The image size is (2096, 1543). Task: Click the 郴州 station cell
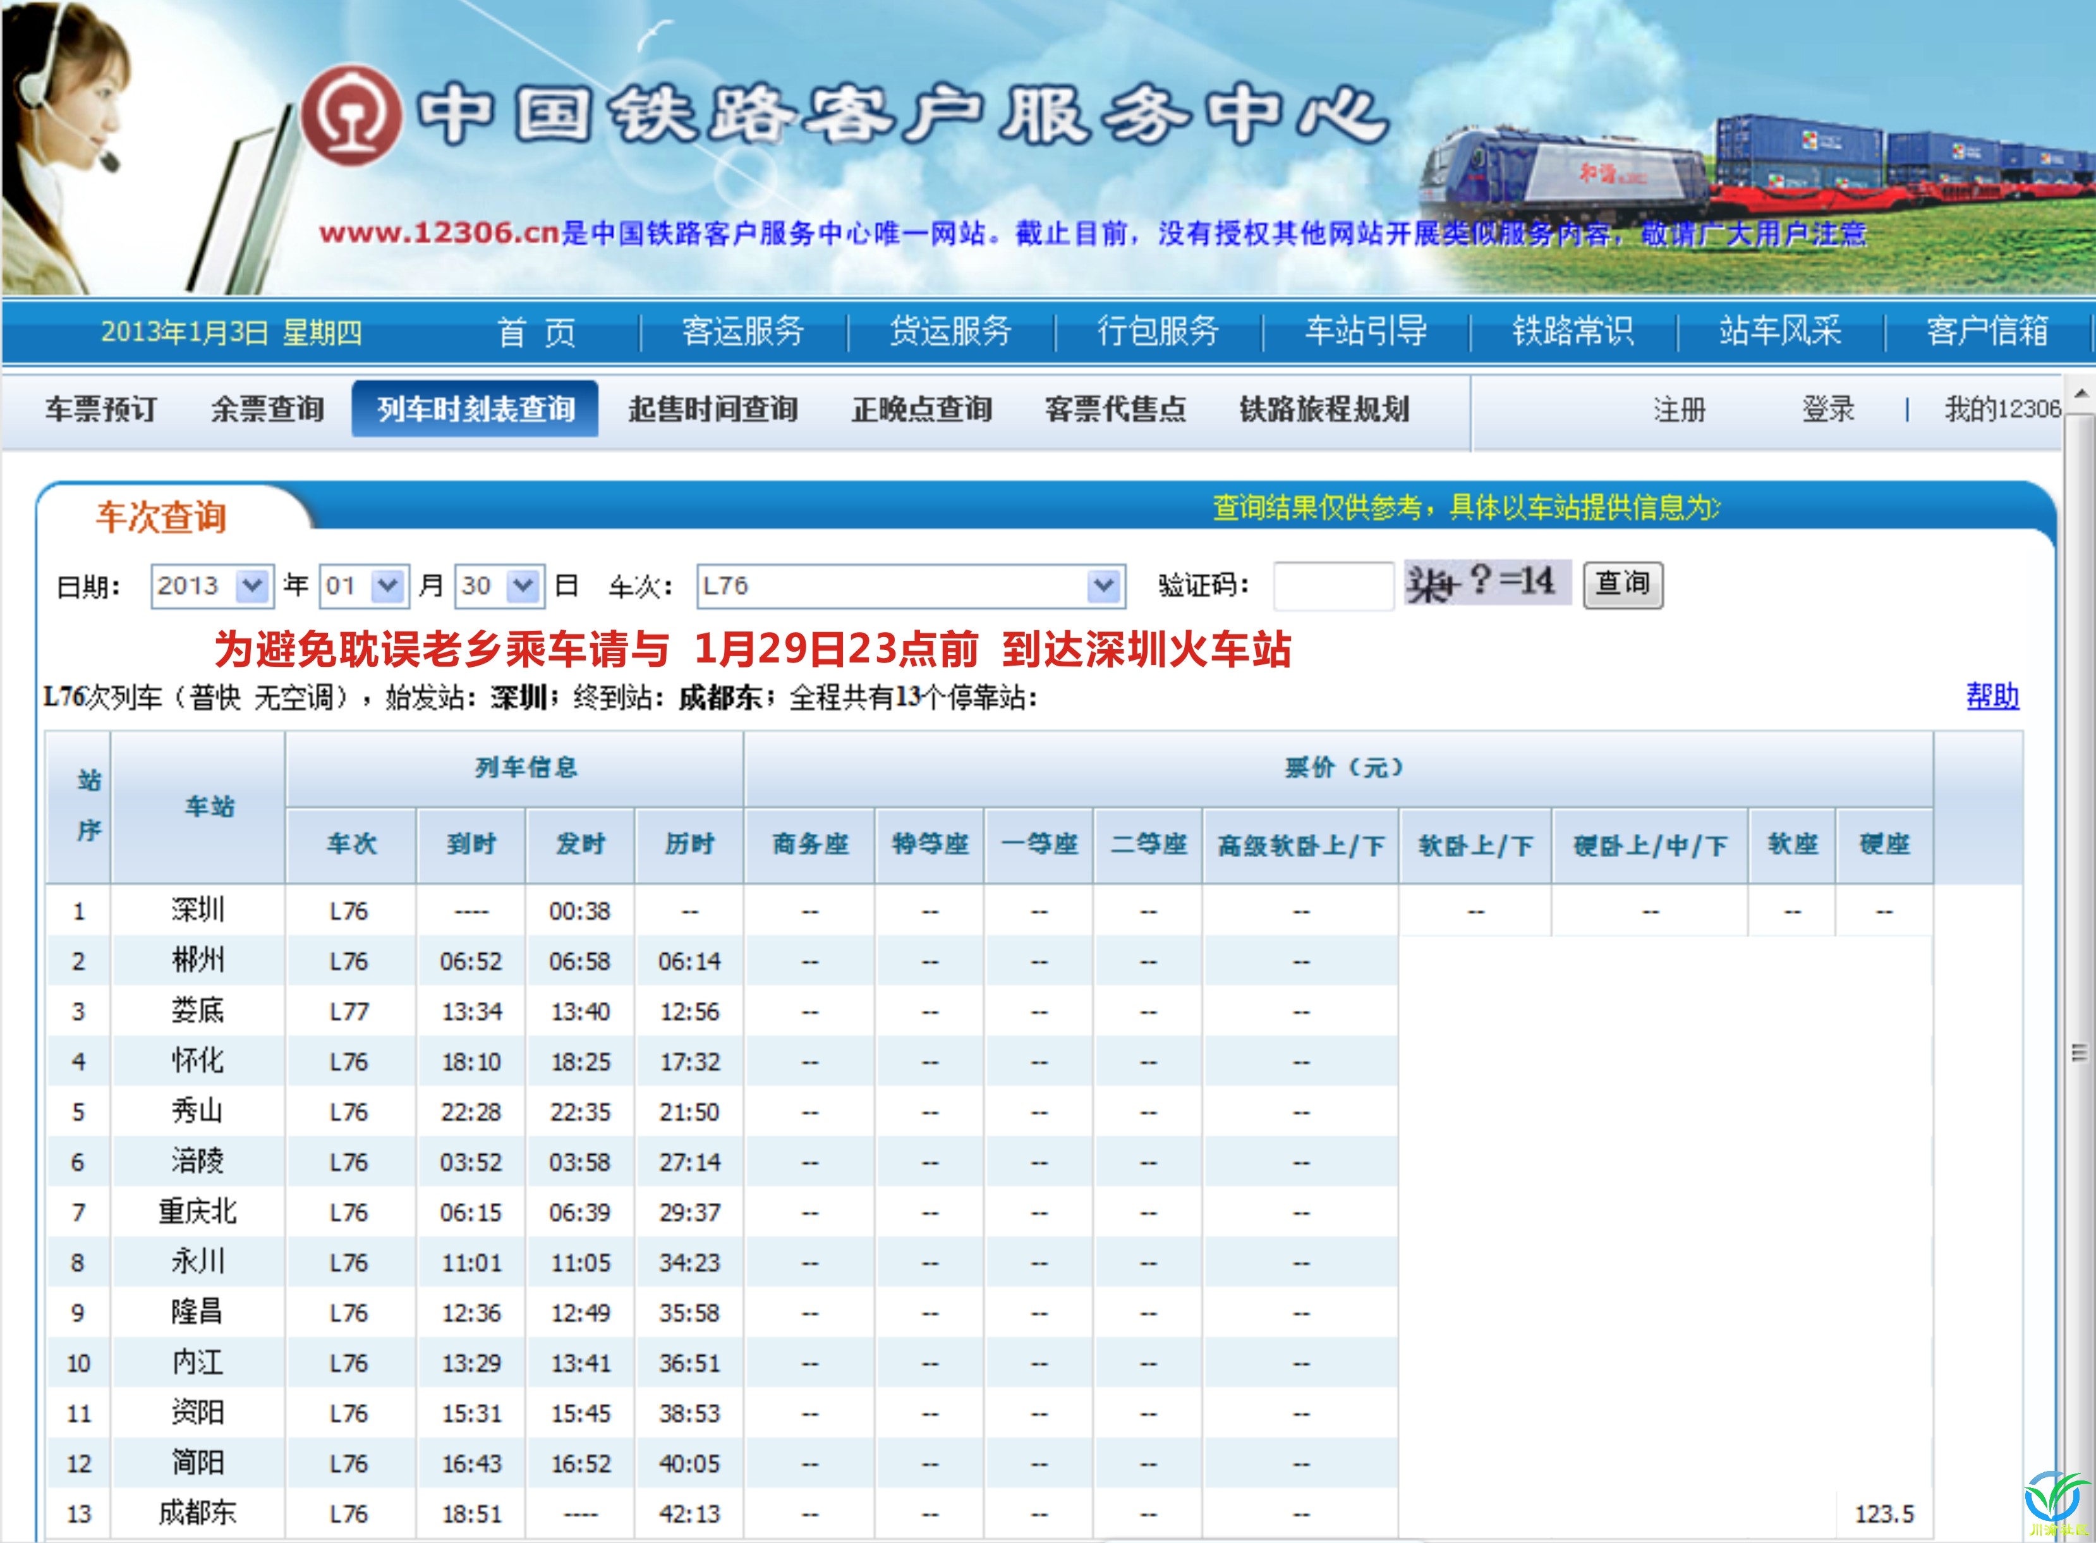198,960
